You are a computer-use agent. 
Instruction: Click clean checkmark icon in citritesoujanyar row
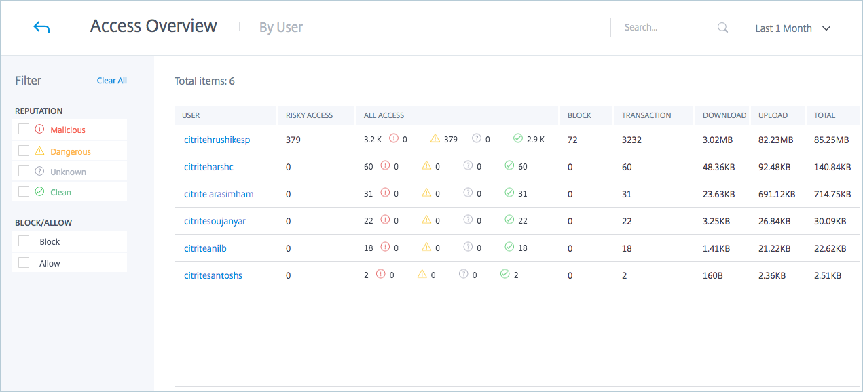click(x=509, y=220)
